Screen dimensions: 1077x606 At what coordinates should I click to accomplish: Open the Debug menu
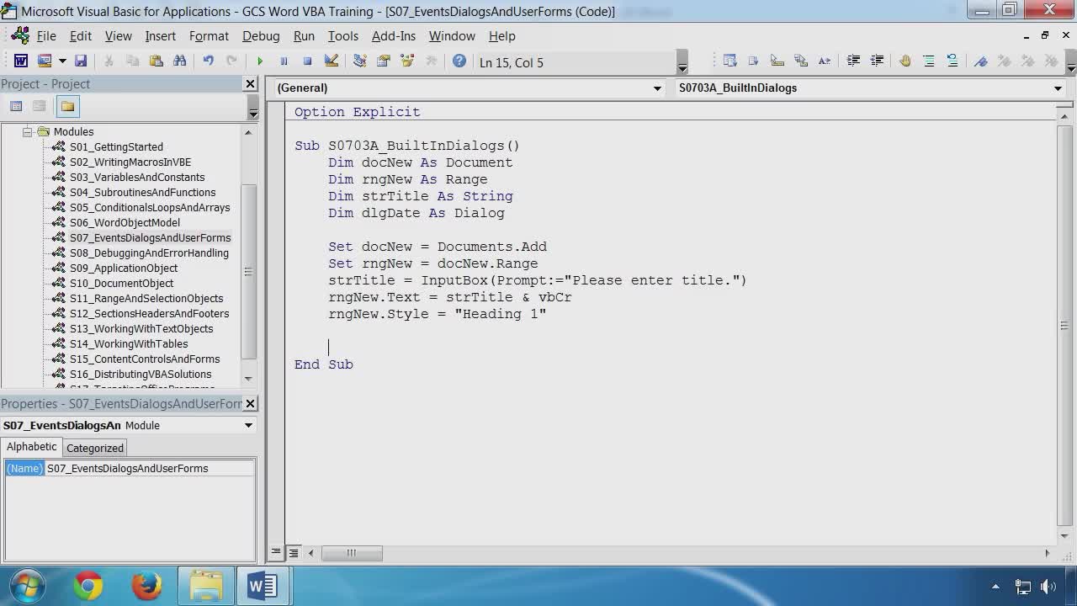[x=261, y=36]
